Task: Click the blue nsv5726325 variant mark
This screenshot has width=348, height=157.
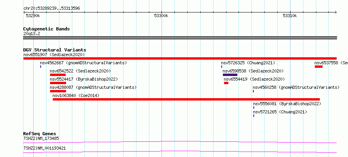Action: pos(221,67)
